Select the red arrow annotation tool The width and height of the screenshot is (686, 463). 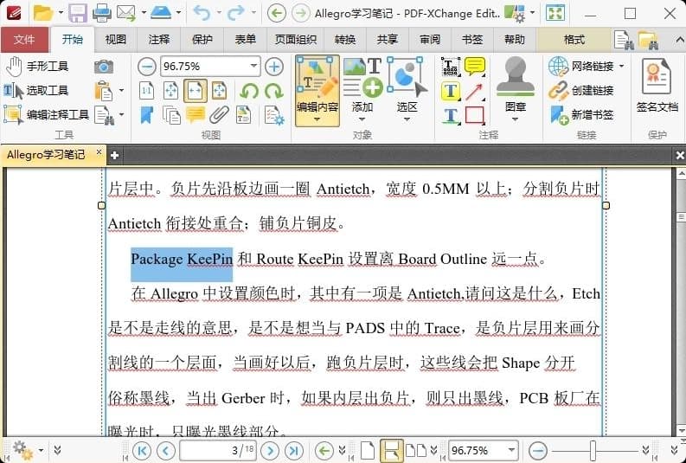(x=475, y=91)
